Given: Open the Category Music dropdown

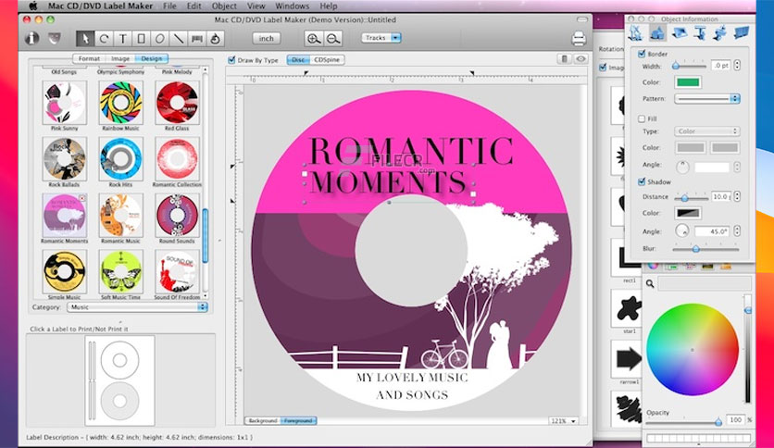Looking at the screenshot, I should [137, 307].
